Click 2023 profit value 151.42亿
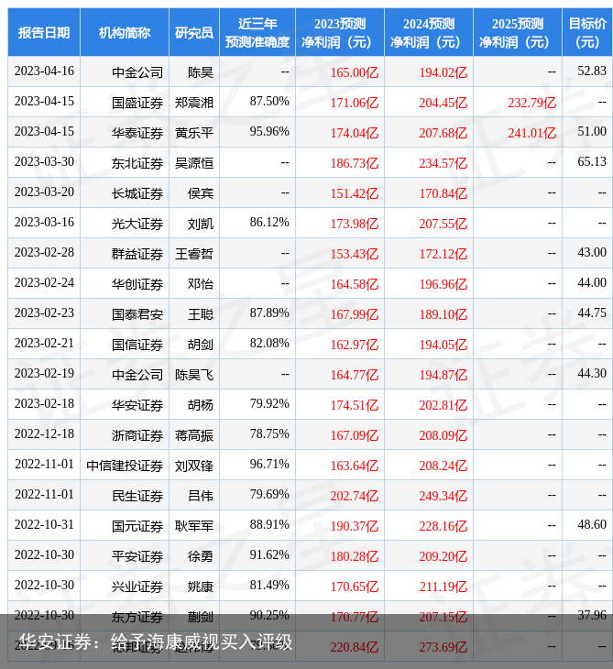613x669 pixels. coord(355,193)
